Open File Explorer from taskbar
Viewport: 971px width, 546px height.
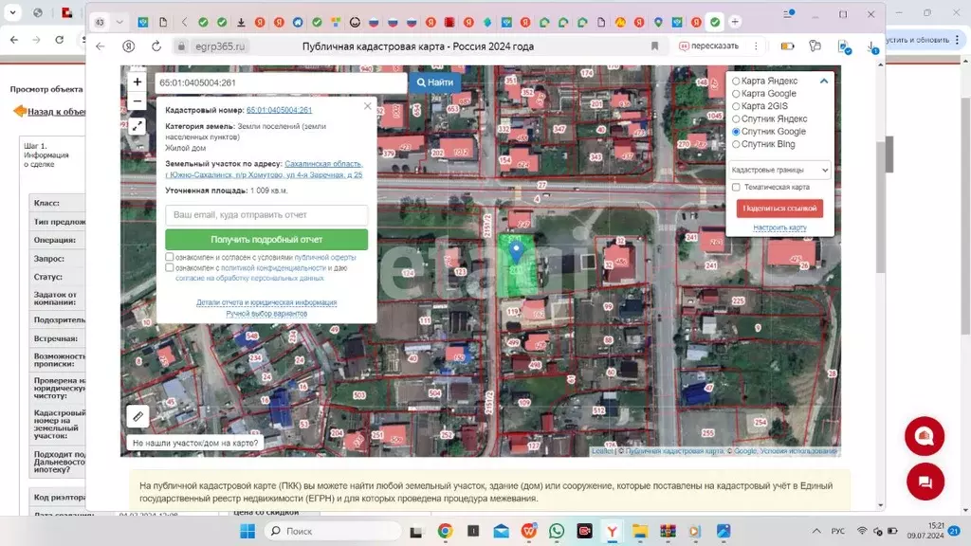640,531
